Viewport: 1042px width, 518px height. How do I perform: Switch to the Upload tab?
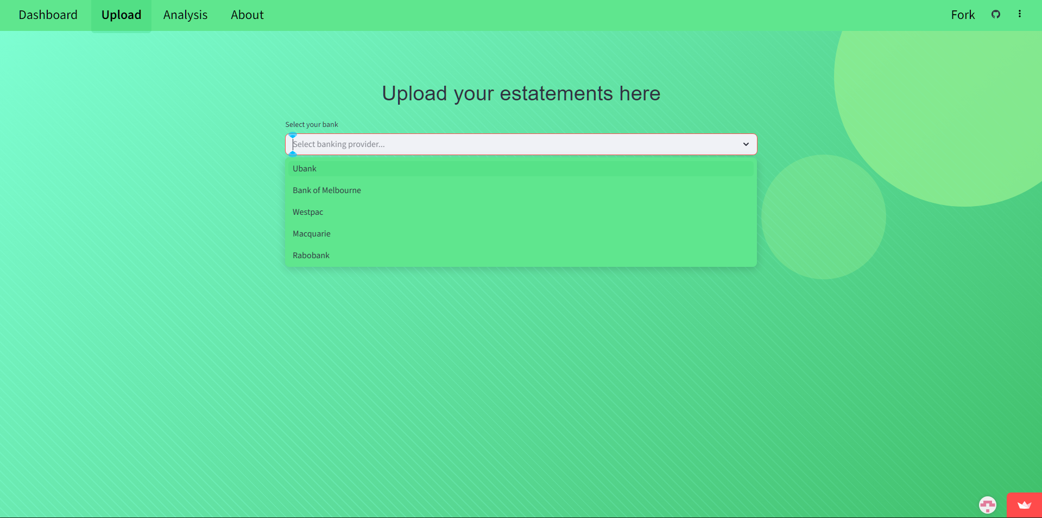tap(121, 15)
